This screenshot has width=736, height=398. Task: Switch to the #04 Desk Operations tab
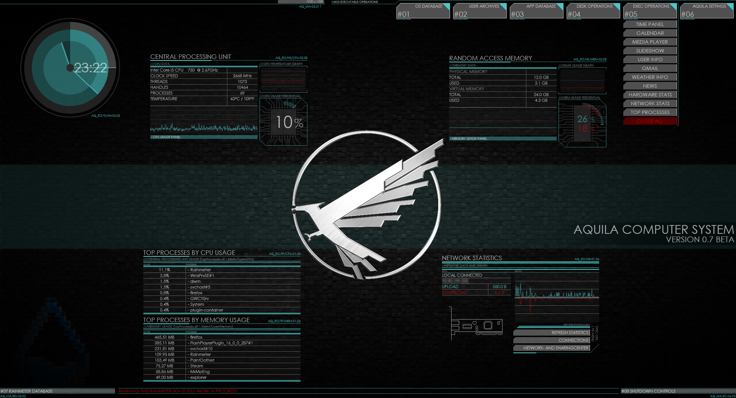pos(593,11)
